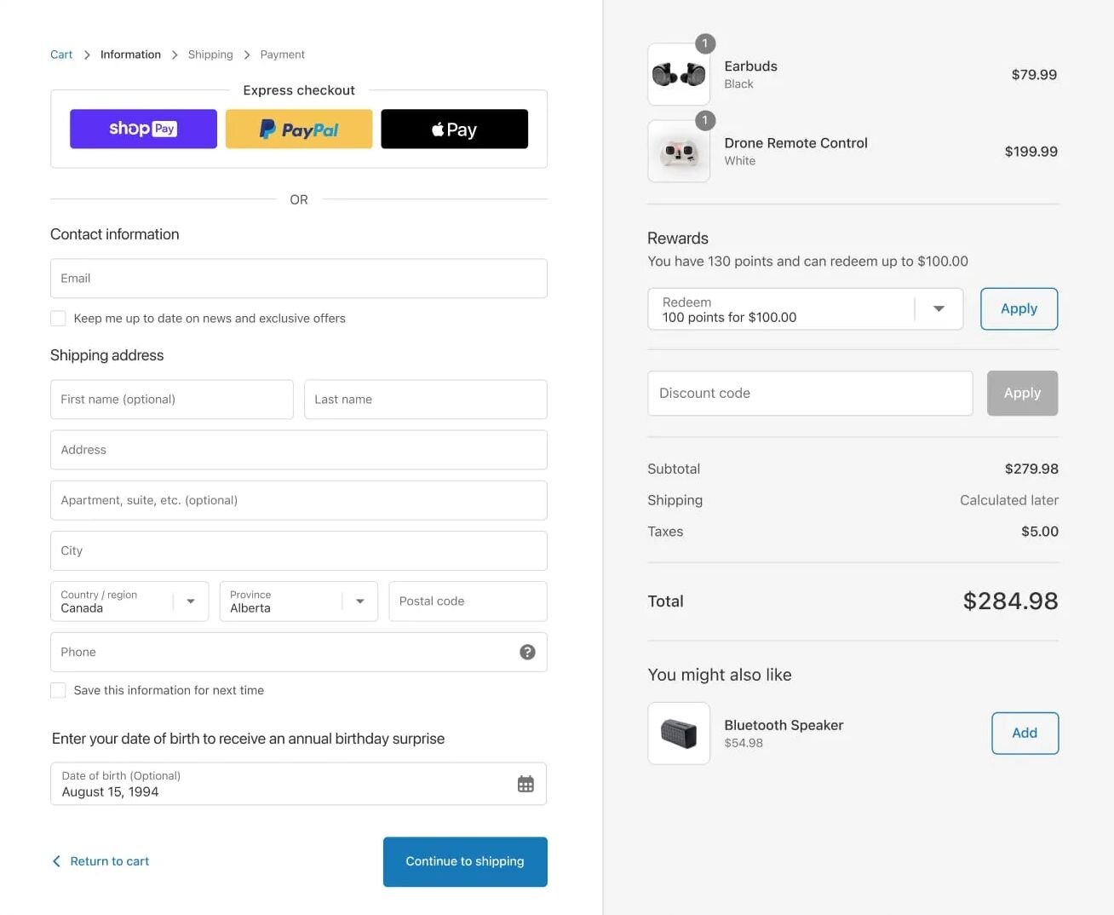Screen dimensions: 1114x915
Task: Open the Redeem points dropdown
Action: click(939, 308)
